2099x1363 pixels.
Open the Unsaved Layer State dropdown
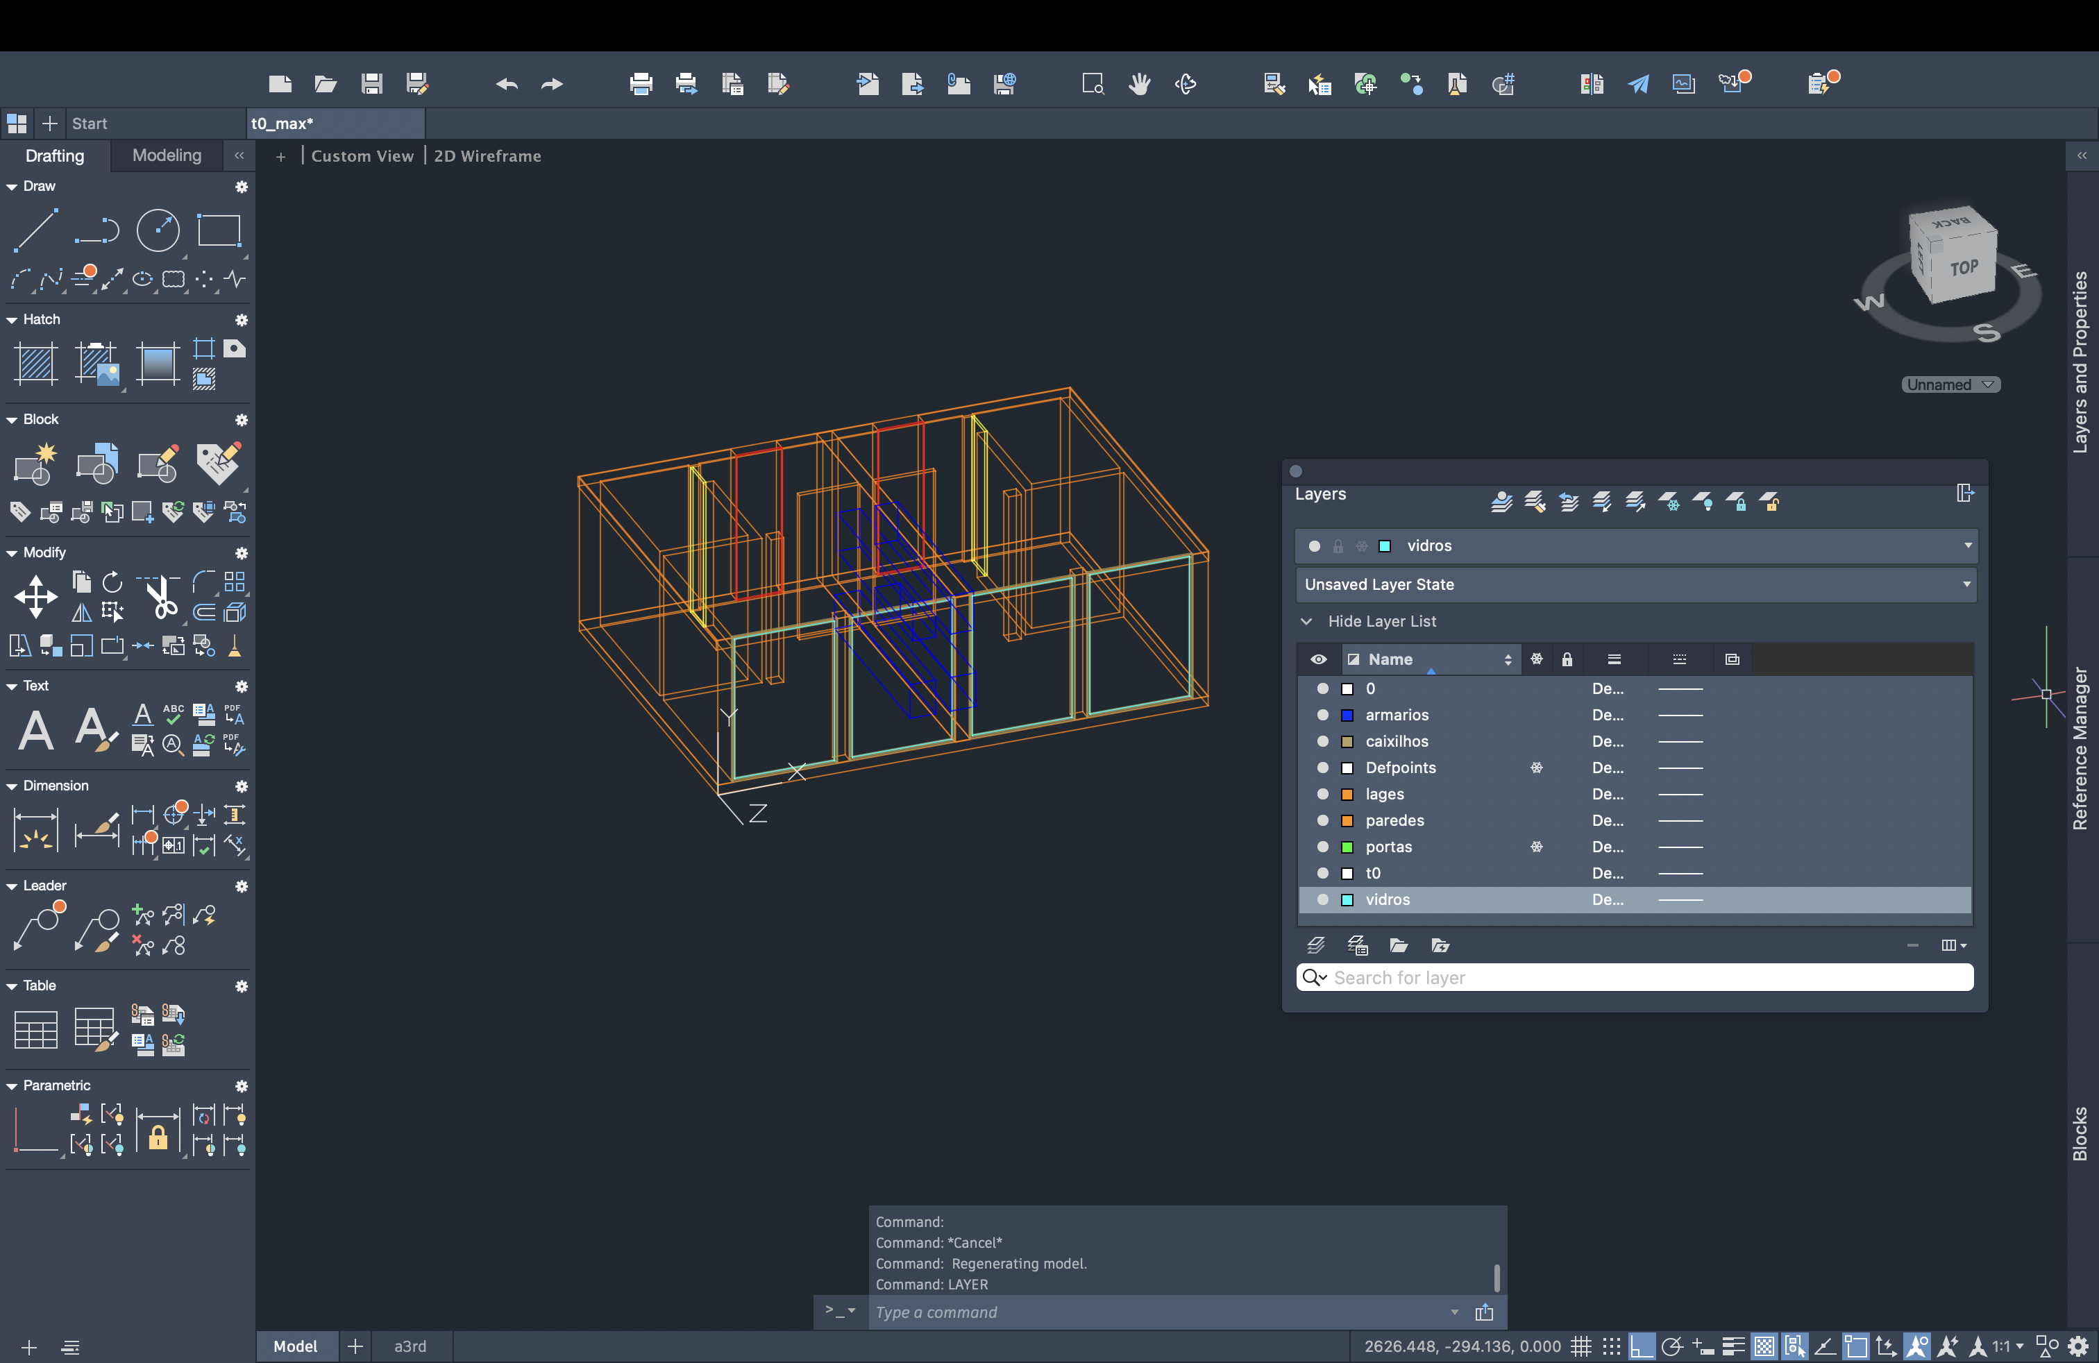tap(1966, 584)
